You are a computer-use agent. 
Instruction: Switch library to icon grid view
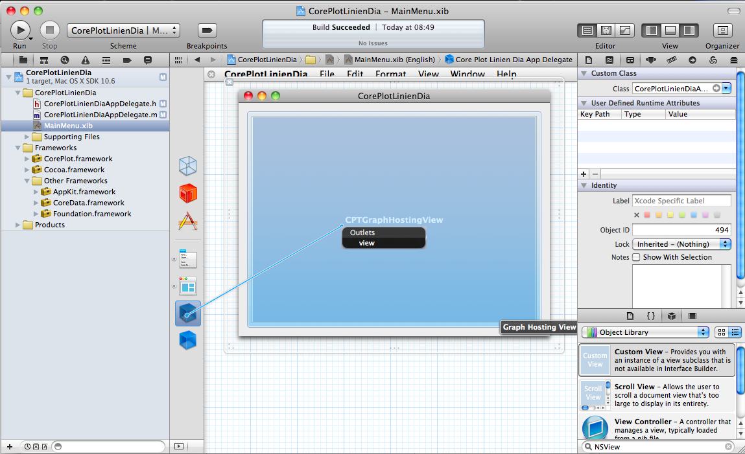721,332
